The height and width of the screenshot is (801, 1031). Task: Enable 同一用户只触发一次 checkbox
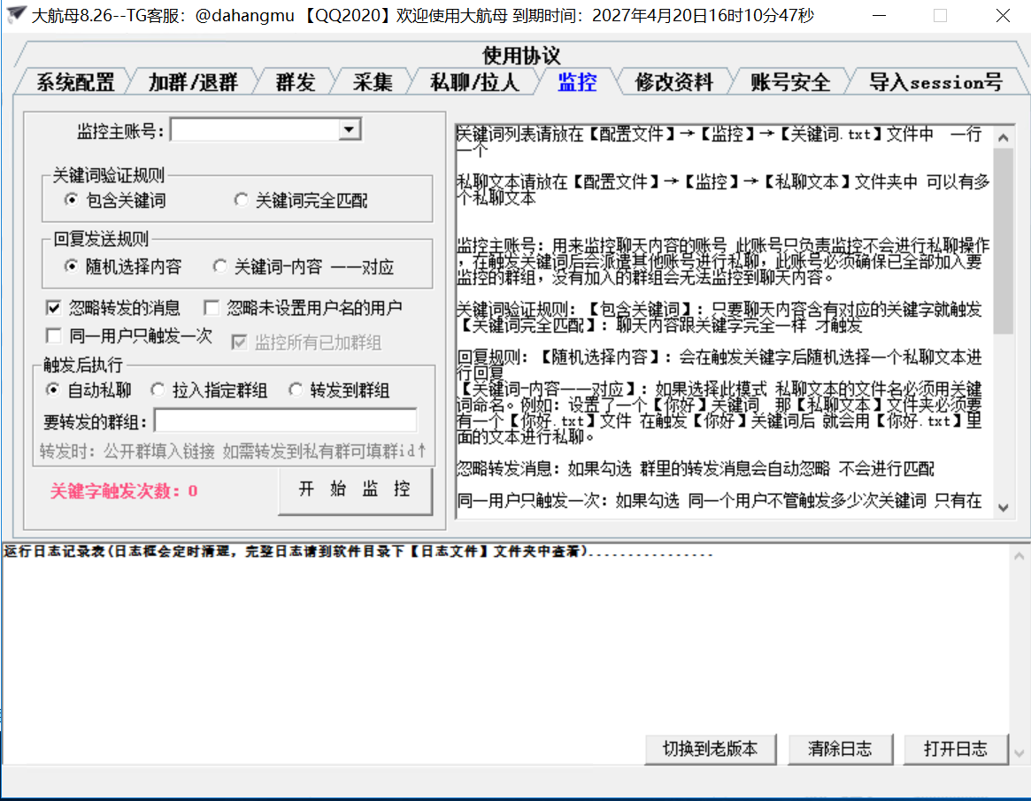(x=54, y=335)
